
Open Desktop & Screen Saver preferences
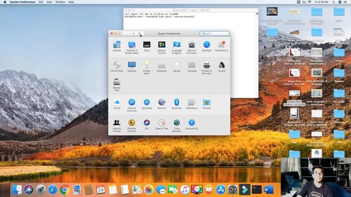pos(132,48)
